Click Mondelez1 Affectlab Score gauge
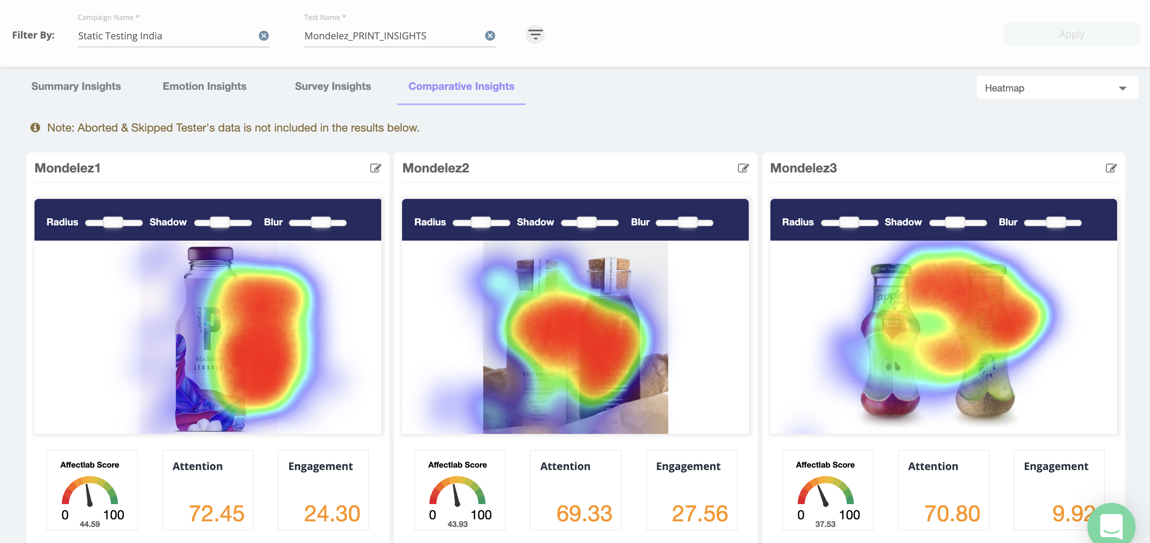Viewport: 1150px width, 543px height. pos(90,492)
